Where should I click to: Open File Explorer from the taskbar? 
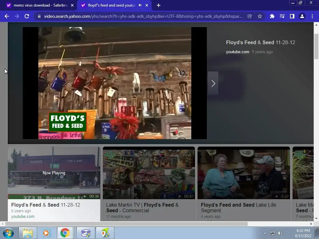pos(28,233)
